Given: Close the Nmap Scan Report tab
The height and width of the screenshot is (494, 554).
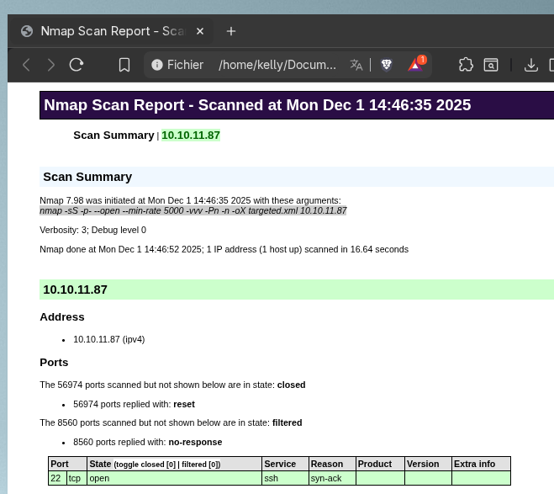Looking at the screenshot, I should coord(200,31).
